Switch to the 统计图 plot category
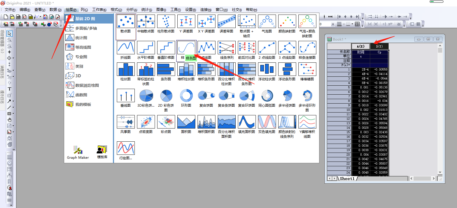Screen dimensions: 457x208 [81, 38]
